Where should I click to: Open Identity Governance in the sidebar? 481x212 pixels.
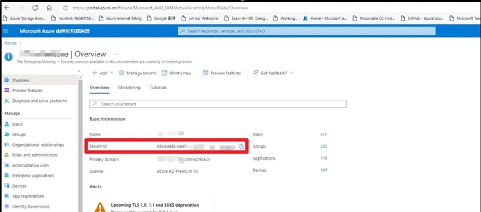[31, 206]
